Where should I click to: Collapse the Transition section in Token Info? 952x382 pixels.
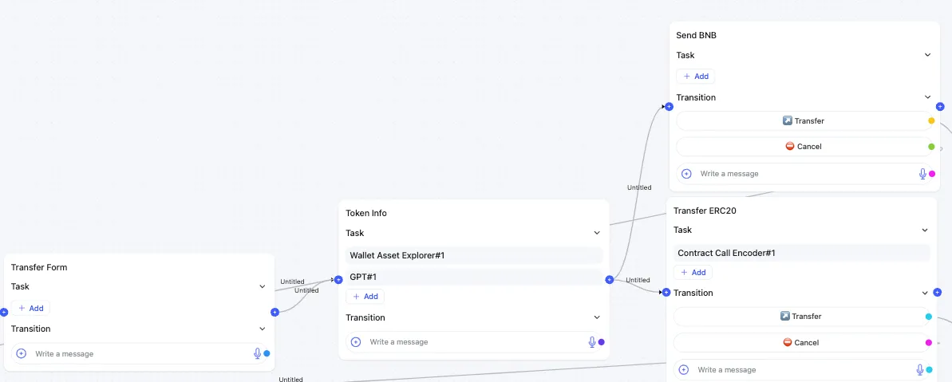click(x=596, y=317)
